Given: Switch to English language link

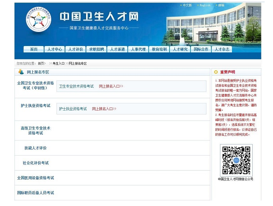Looking at the screenshot, I should pyautogui.click(x=205, y=5).
